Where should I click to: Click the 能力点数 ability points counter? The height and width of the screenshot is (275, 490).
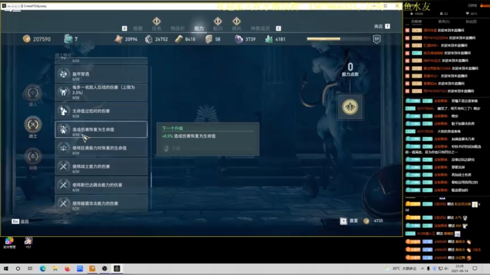(x=350, y=69)
